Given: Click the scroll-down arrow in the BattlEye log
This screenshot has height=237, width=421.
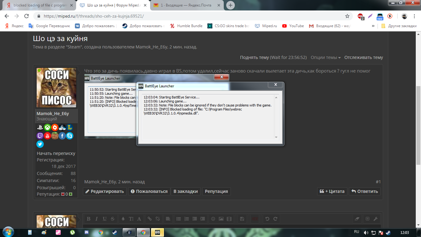Looking at the screenshot, I should coord(276,137).
